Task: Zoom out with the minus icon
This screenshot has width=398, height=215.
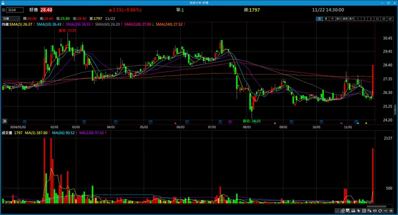Action: pos(386,211)
